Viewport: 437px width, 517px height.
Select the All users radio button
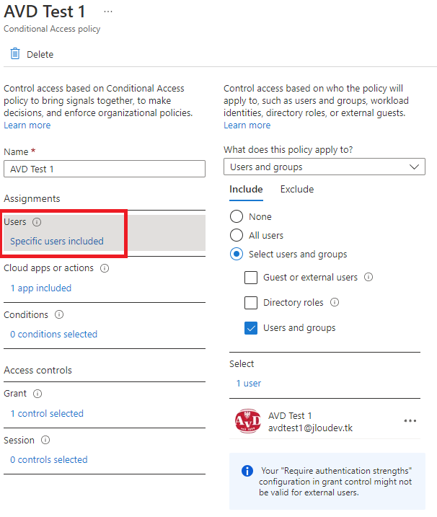pyautogui.click(x=237, y=235)
